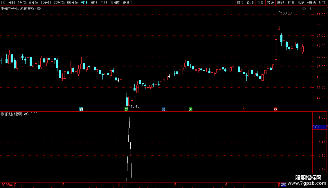The image size is (328, 188).
Task: Click the 复权 adjustment button
Action: pyautogui.click(x=240, y=3)
